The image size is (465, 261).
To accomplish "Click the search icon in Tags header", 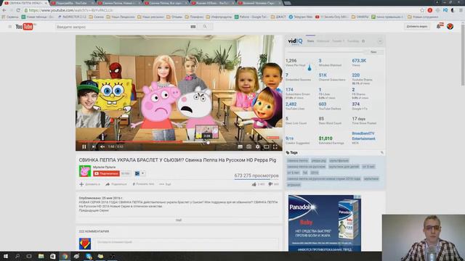I will point(381,153).
